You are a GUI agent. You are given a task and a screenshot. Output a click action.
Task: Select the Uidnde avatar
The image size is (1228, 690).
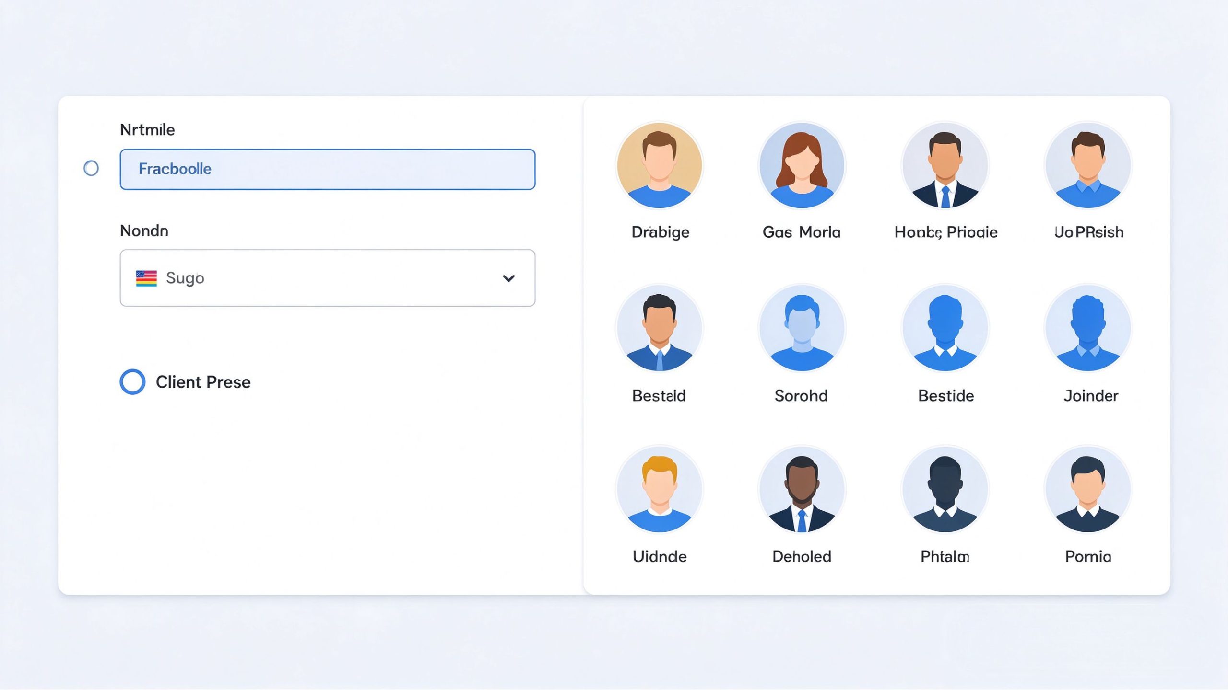coord(660,489)
